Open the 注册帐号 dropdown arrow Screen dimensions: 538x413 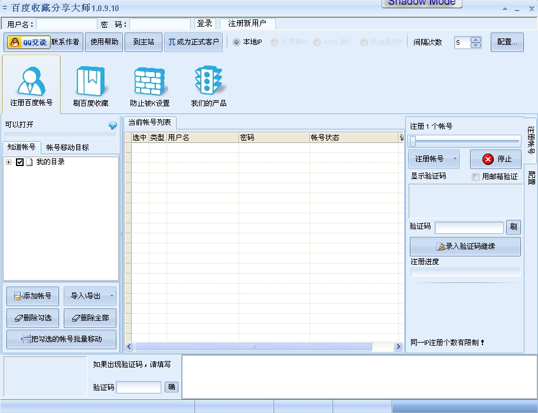[455, 158]
